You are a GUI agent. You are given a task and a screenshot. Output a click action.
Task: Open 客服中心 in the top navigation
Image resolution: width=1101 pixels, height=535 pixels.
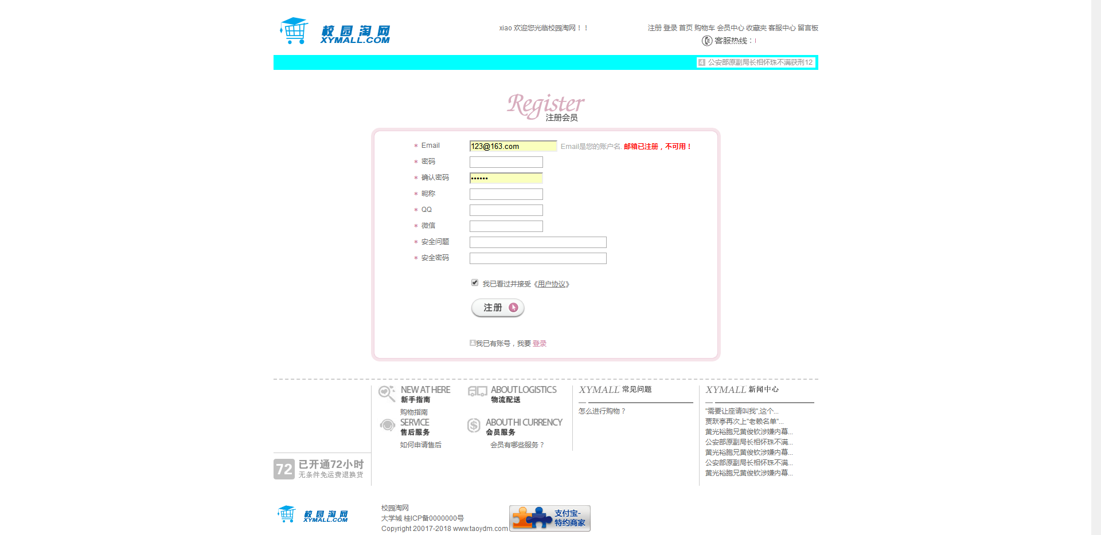[782, 28]
